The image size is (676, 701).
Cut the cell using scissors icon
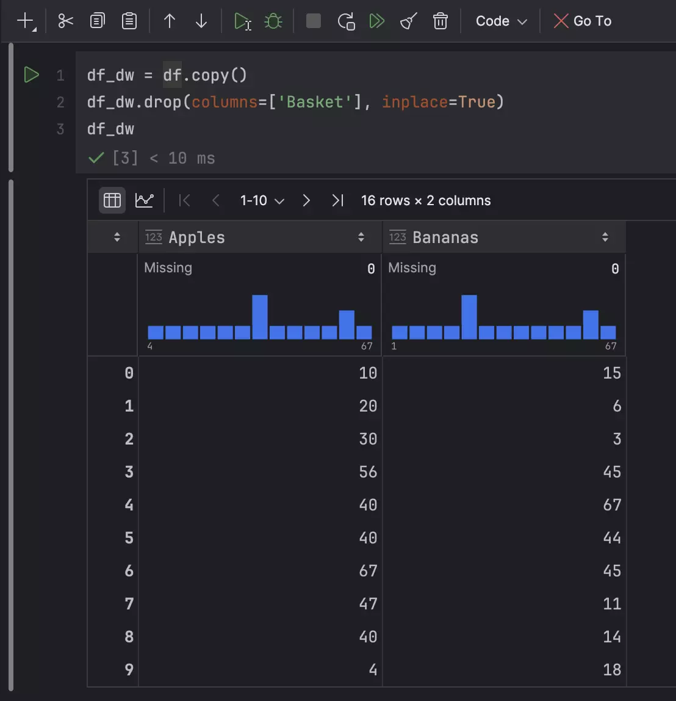65,21
